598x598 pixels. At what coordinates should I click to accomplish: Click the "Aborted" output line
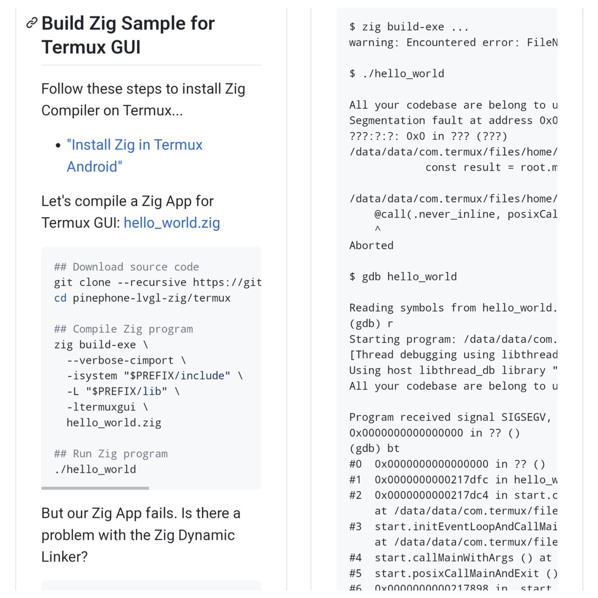[x=371, y=245]
